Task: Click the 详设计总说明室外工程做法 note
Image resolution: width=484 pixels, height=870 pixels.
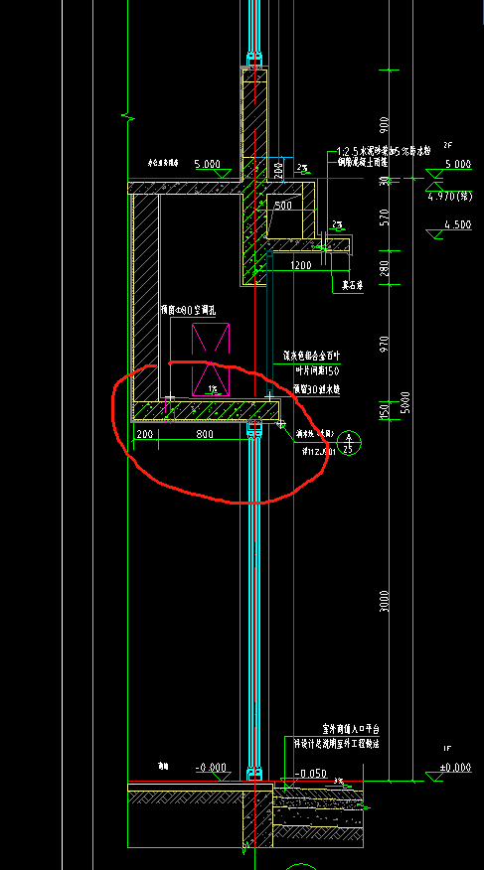Action: 336,744
